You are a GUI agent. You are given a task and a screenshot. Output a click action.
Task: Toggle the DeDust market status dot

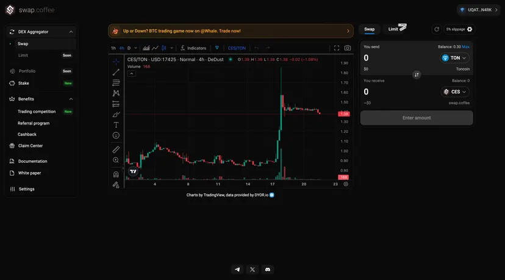pos(231,59)
